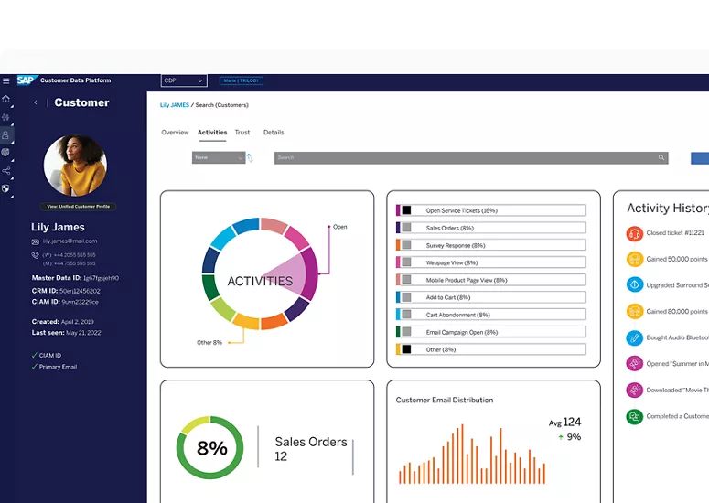Toggle the Sales Orders (8%) legend checkbox
709x503 pixels.
[x=406, y=228]
